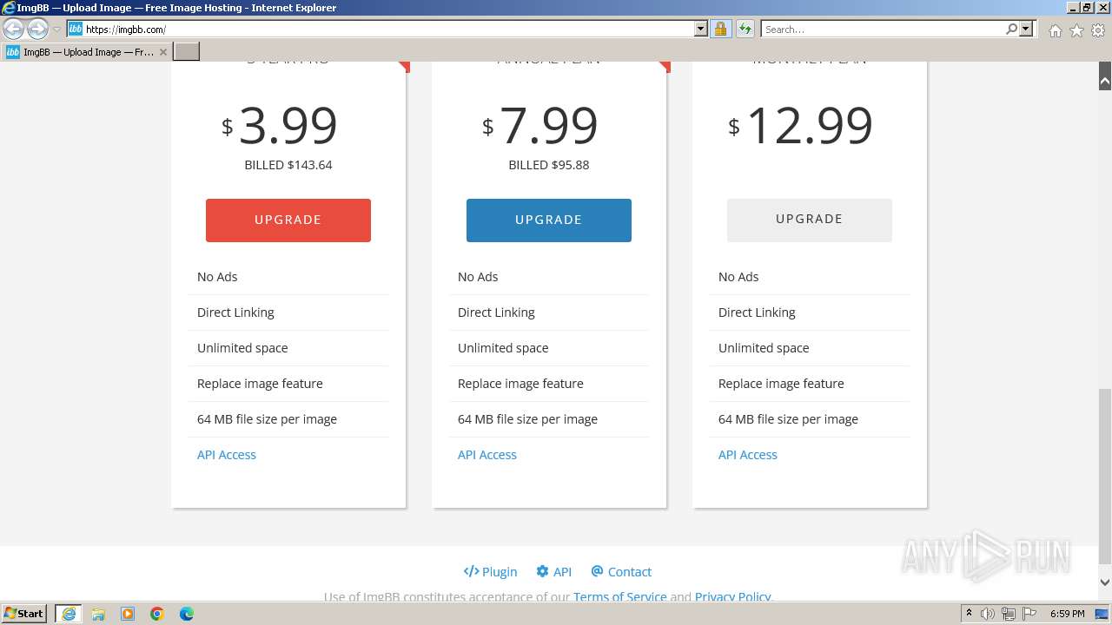Launch Google Chrome from taskbar
Viewport: 1112px width, 625px height.
point(157,614)
